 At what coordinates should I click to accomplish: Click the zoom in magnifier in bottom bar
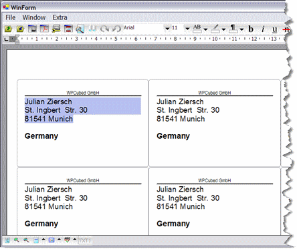pyautogui.click(x=17, y=240)
